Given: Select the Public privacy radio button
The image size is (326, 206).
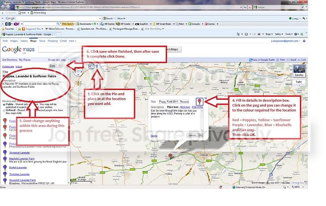Looking at the screenshot, I should (x=4, y=105).
